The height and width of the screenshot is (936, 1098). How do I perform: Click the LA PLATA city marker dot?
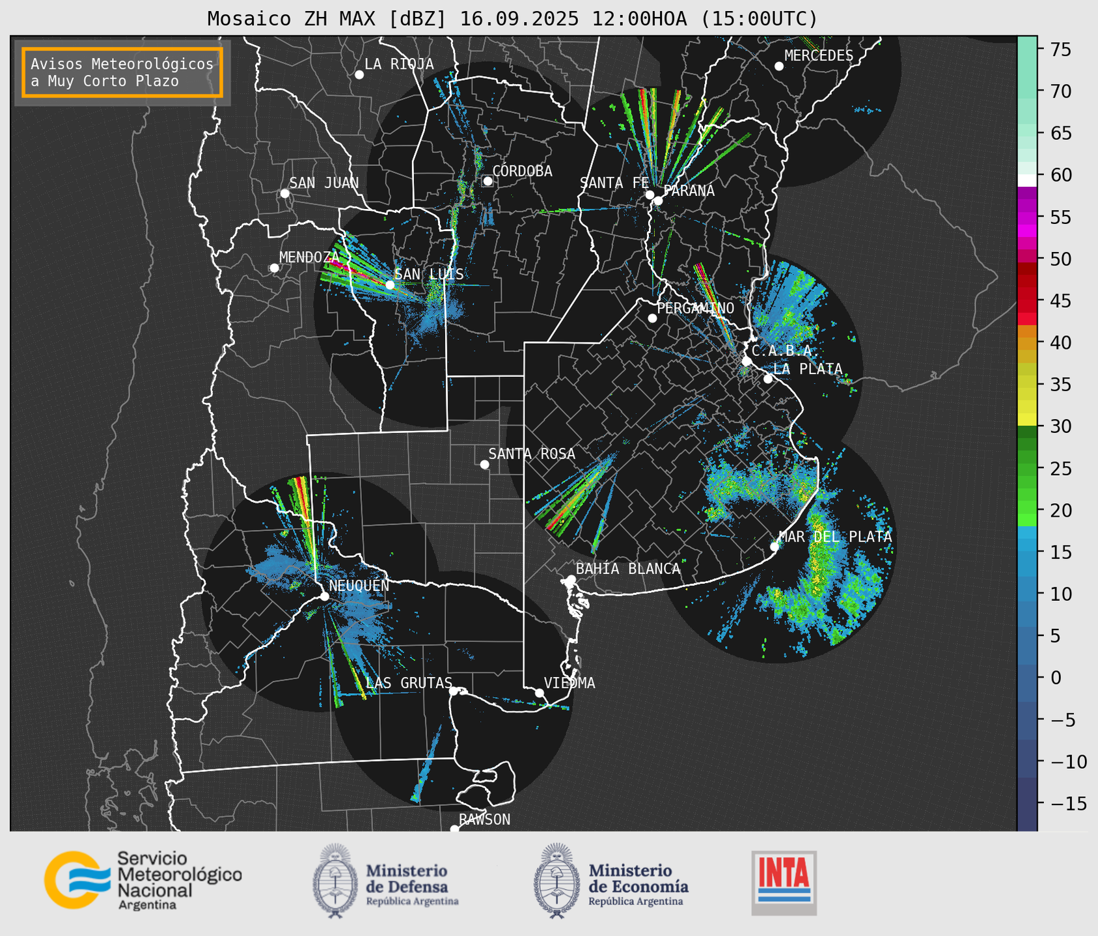[x=768, y=379]
